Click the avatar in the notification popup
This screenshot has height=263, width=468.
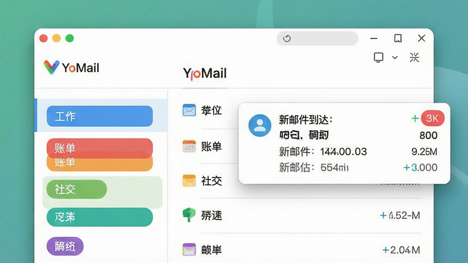(260, 126)
